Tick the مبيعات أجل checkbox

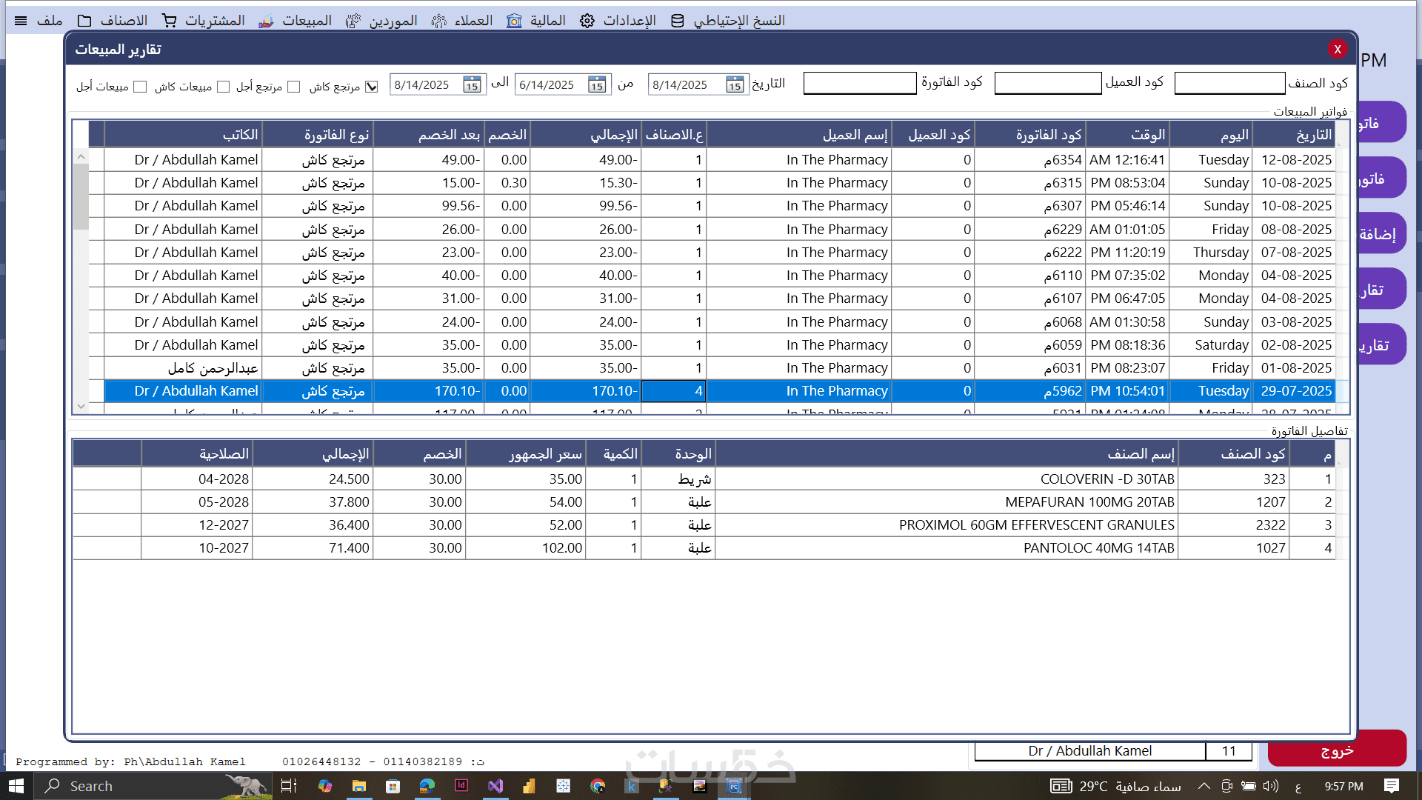[140, 87]
